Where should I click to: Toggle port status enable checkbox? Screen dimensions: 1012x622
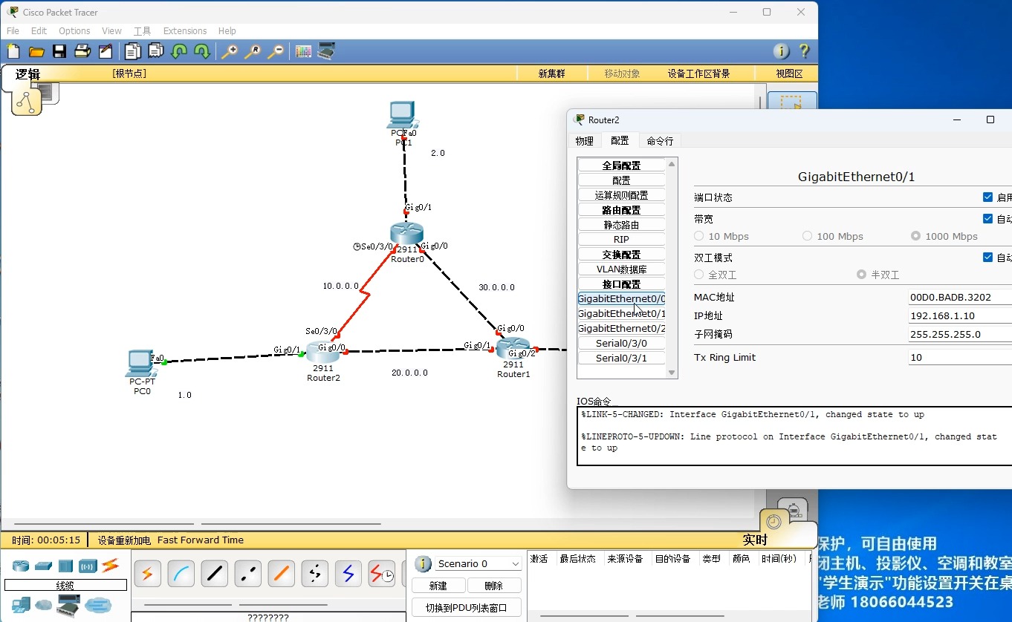click(x=987, y=197)
